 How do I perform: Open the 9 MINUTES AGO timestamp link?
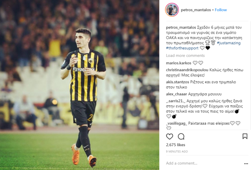(177, 152)
